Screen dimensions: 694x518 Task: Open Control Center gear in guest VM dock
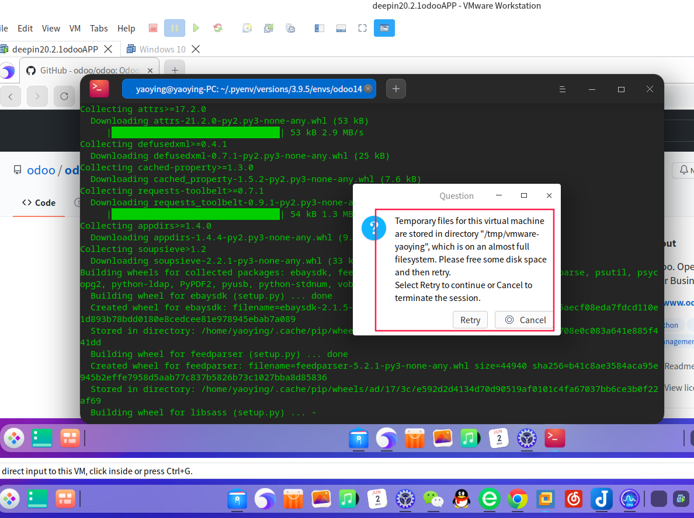click(x=527, y=439)
